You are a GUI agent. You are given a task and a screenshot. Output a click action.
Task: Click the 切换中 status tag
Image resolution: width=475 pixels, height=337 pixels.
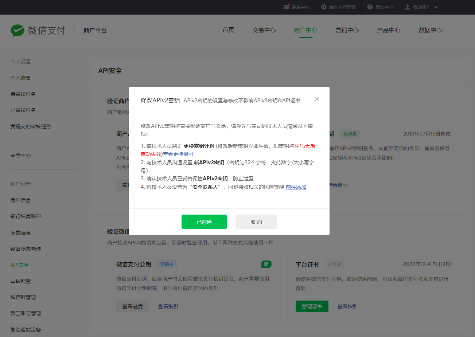[x=167, y=264]
